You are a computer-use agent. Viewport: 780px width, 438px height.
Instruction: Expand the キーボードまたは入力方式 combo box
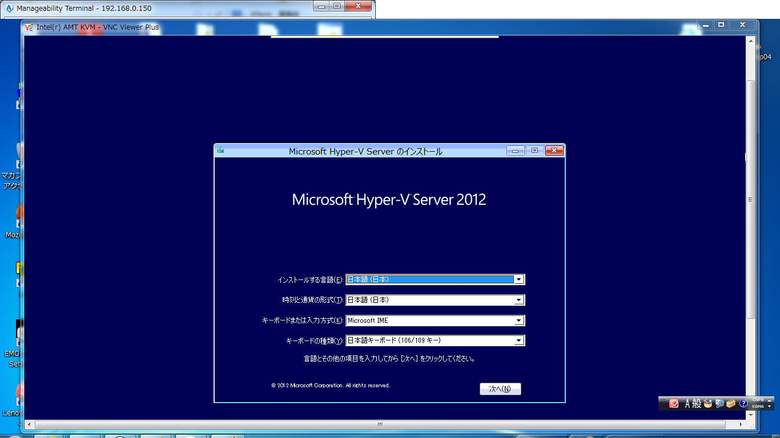[x=435, y=321]
